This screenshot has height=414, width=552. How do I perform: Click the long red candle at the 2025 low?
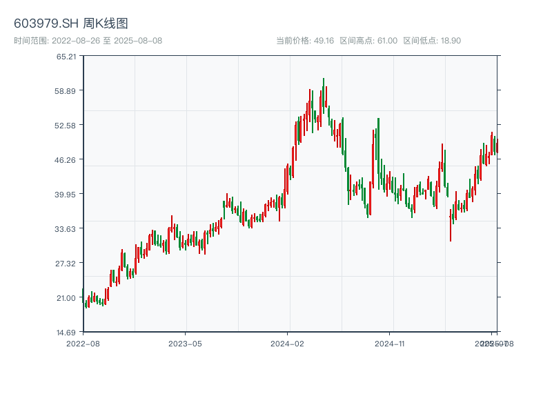(451, 226)
